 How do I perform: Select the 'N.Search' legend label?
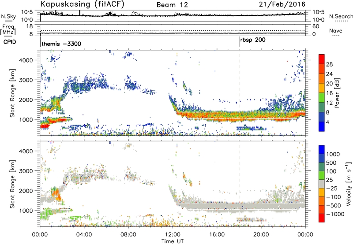click(341, 16)
